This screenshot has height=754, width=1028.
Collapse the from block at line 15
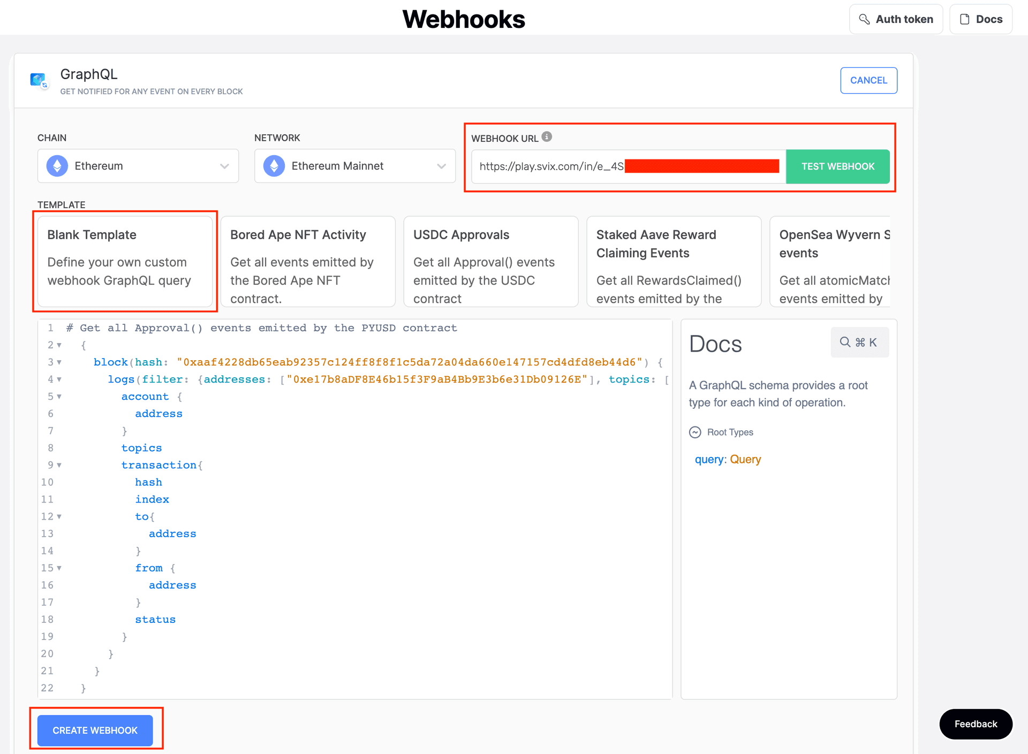59,568
